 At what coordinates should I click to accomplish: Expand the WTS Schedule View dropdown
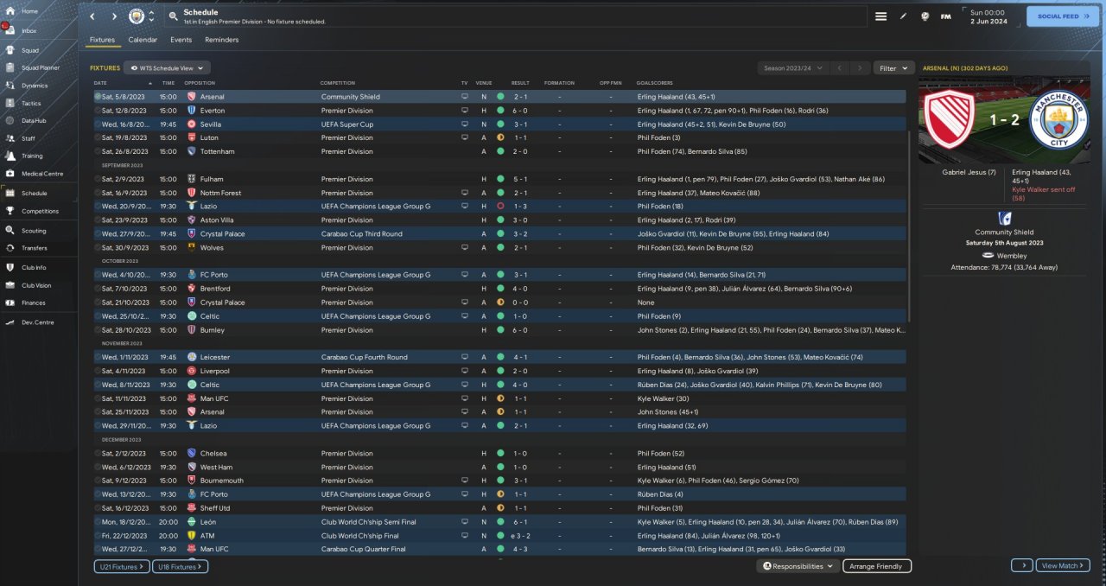click(167, 67)
